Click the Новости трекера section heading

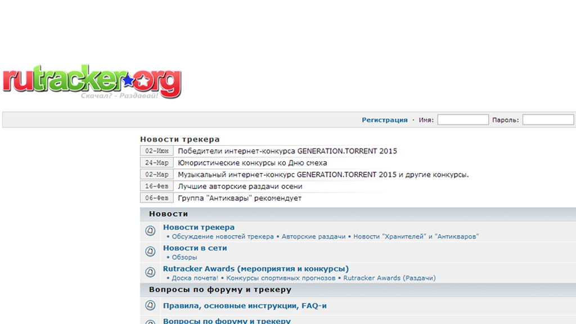[179, 139]
